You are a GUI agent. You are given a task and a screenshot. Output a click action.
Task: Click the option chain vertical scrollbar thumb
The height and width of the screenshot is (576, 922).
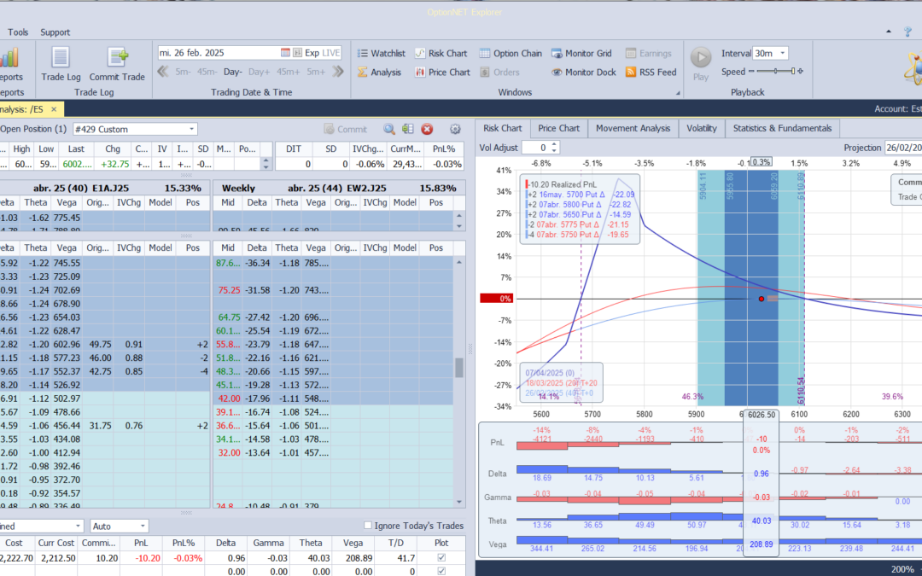[x=459, y=367]
